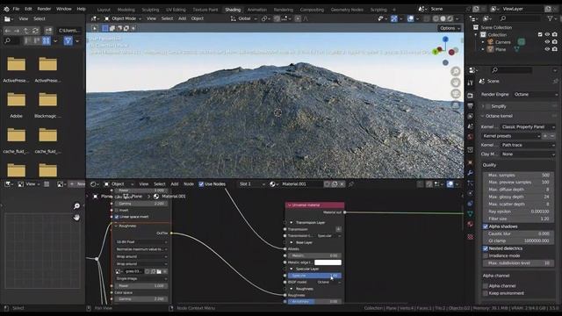Screen dimensions: 562x316
Task: Click the Max. diffuse depth field
Action: [517, 190]
